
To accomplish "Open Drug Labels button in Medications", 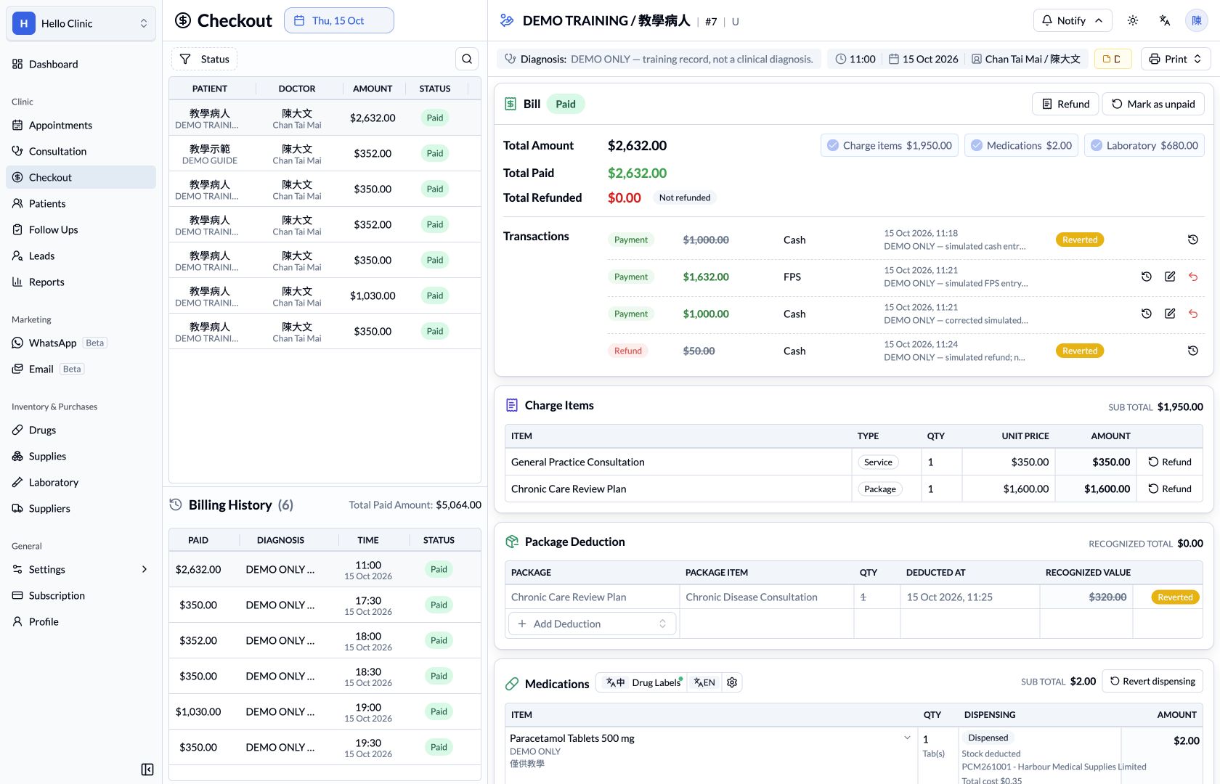I will click(656, 682).
